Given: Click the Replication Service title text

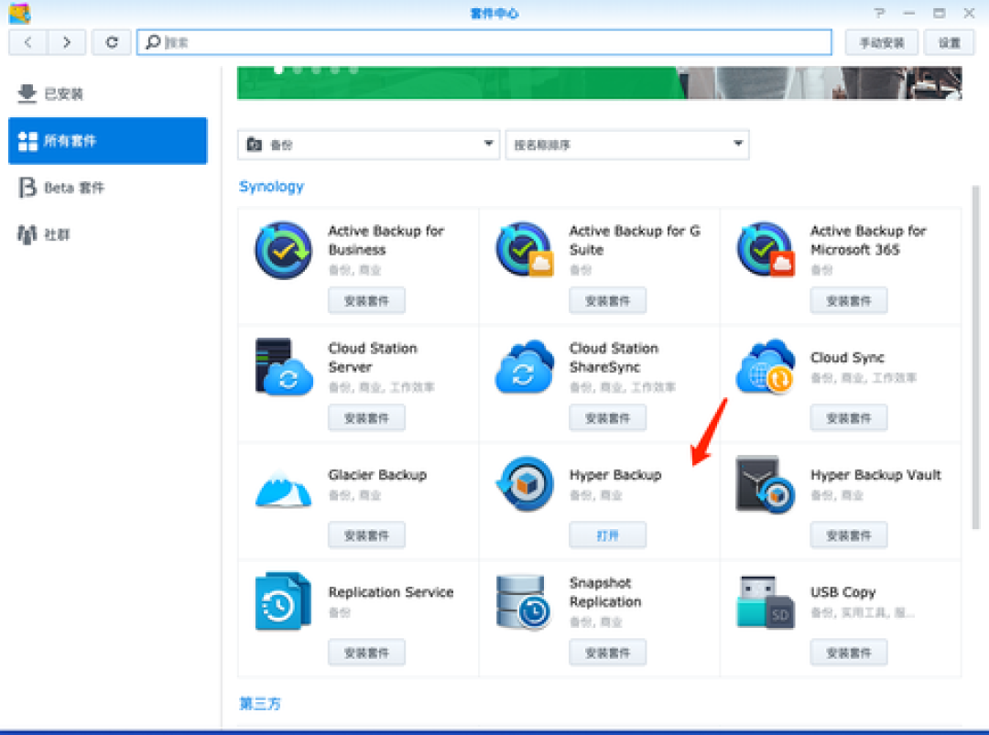Looking at the screenshot, I should click(391, 592).
